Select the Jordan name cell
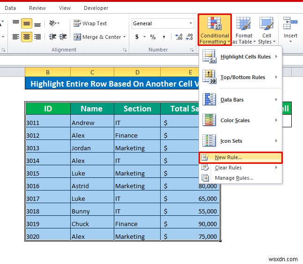Viewport: 303px width, 264px height. click(x=92, y=146)
